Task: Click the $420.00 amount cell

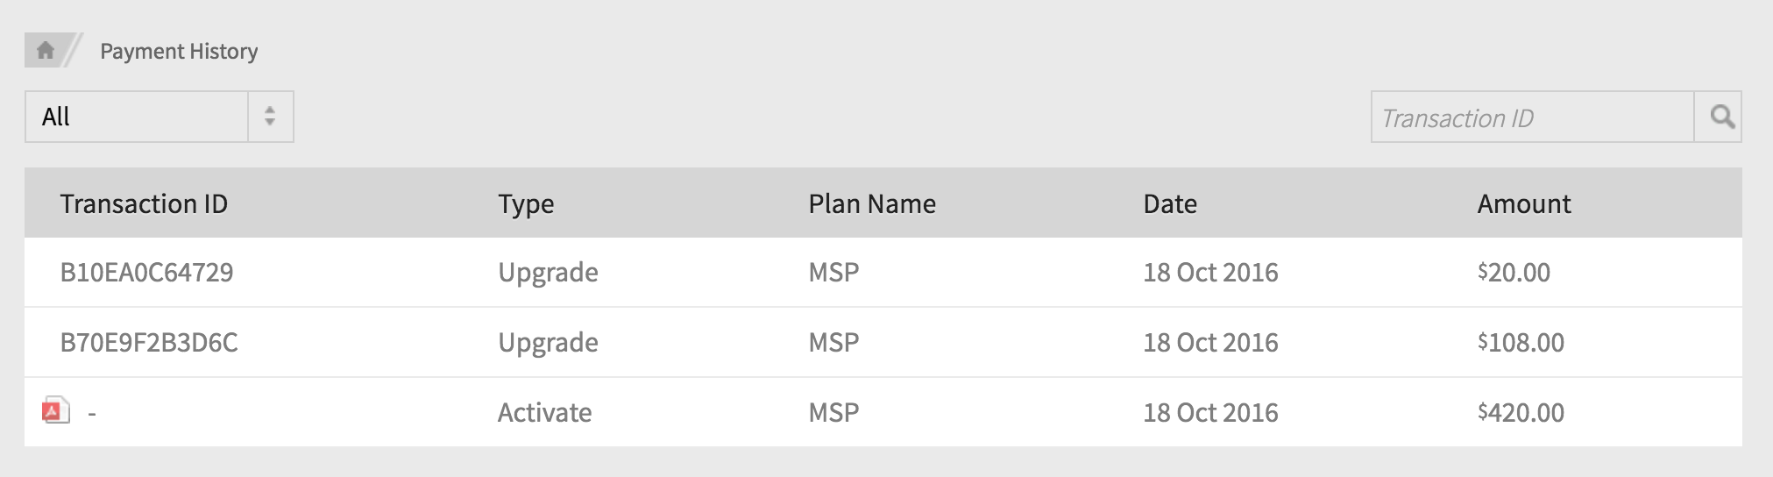Action: click(x=1521, y=413)
